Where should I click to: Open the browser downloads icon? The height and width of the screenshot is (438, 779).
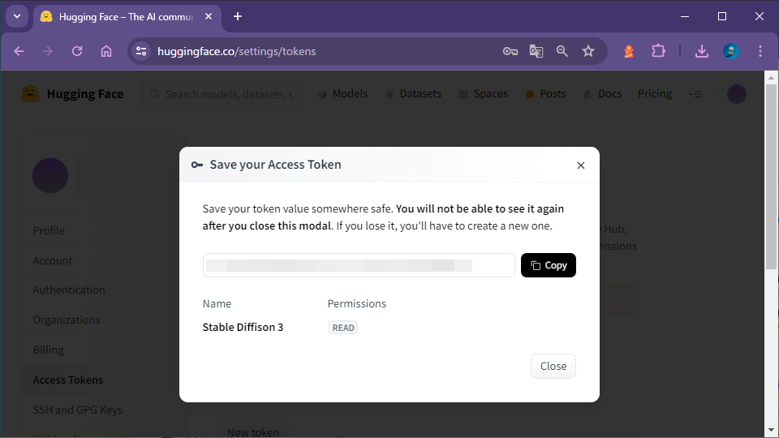coord(702,51)
